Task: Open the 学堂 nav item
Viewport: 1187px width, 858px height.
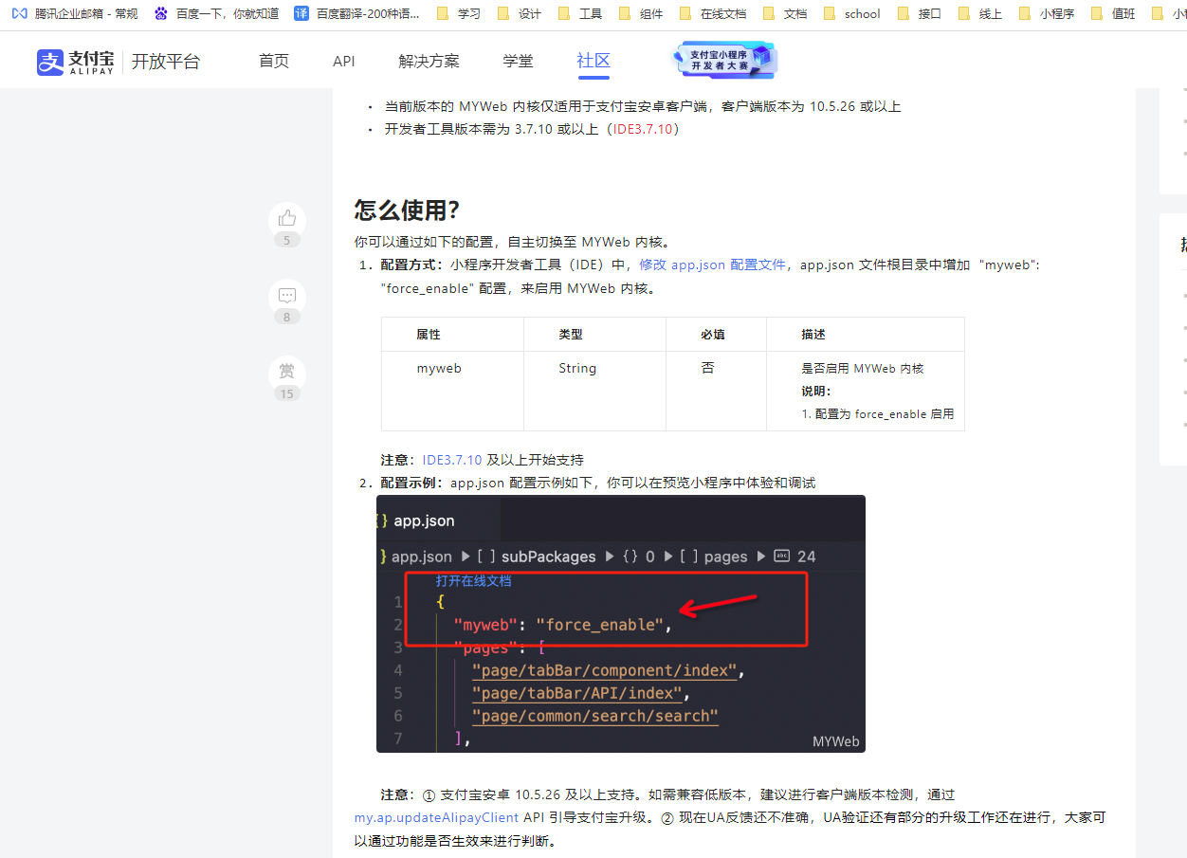Action: [518, 62]
